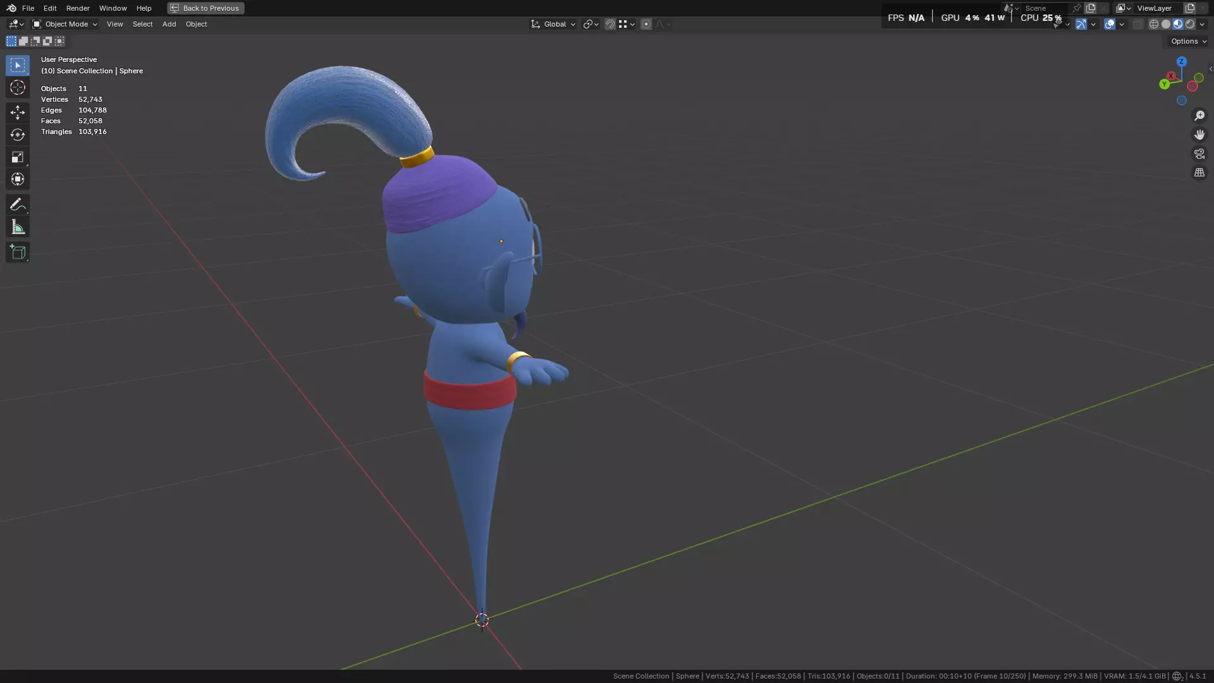Click the pan view hand icon

click(1199, 135)
